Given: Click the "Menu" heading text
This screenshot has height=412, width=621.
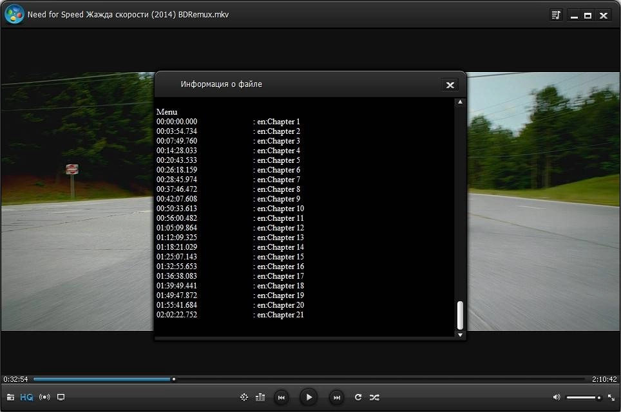Looking at the screenshot, I should coord(167,112).
